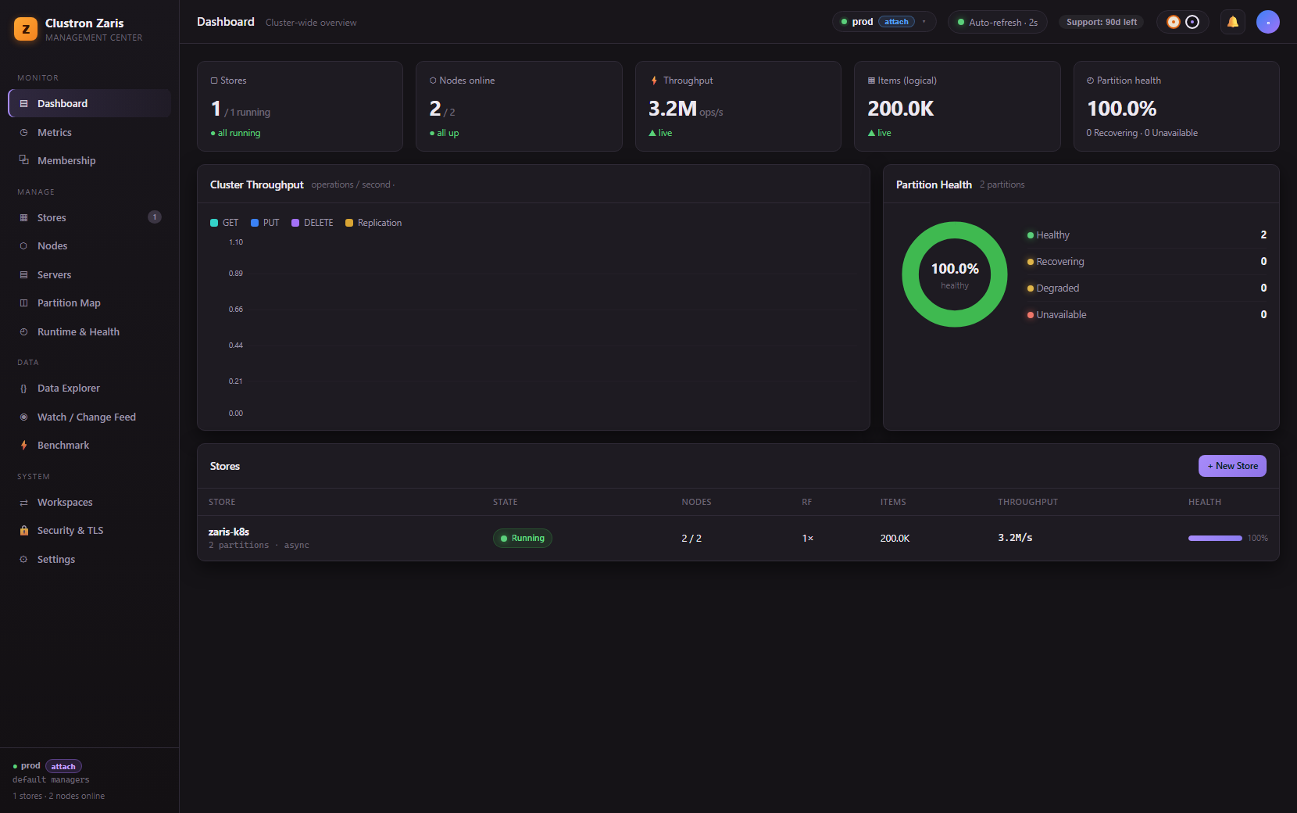This screenshot has height=813, width=1297.
Task: Toggle the Replication series in legend
Action: tap(373, 223)
